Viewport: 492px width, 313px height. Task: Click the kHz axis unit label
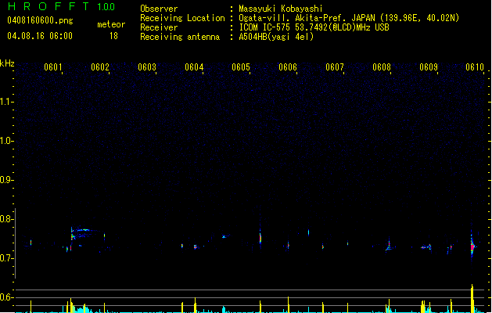[x=7, y=63]
